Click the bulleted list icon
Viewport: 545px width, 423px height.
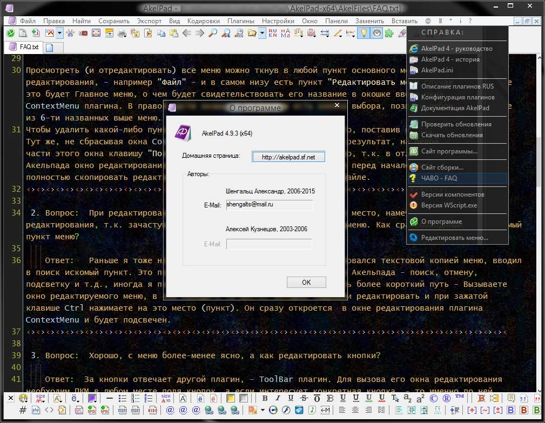pyautogui.click(x=123, y=398)
